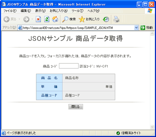Open the お気に入り favorites star button
The image size is (156, 137).
tap(89, 19)
